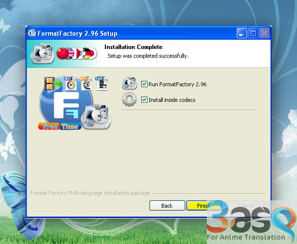Click the FormatFactory icon beside Run option
This screenshot has width=297, height=244.
pyautogui.click(x=129, y=83)
